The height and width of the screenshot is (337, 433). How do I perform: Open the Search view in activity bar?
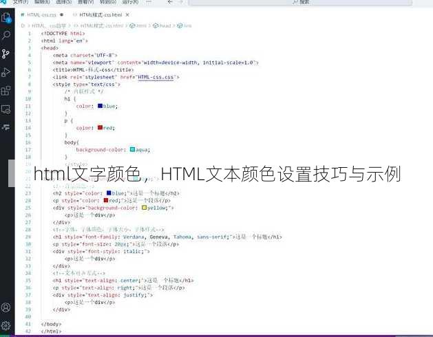pos(6,35)
